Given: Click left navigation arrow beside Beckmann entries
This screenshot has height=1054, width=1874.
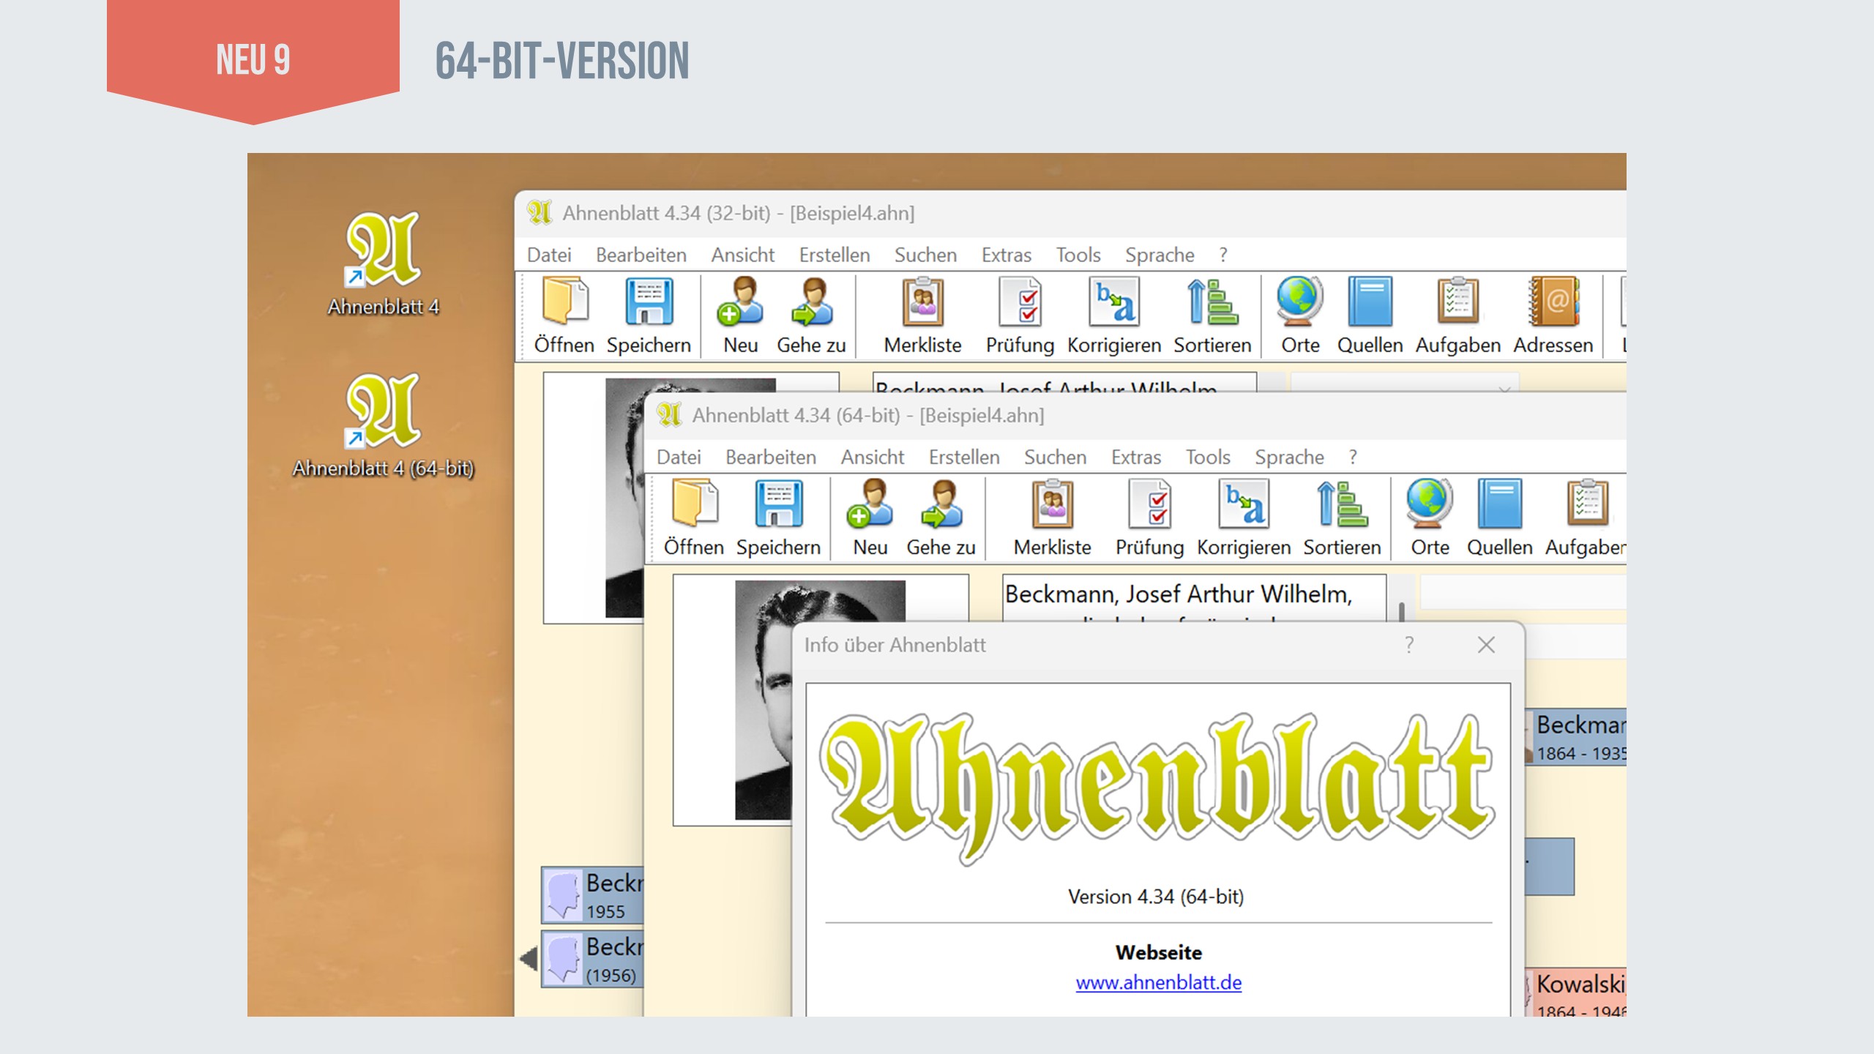Looking at the screenshot, I should coord(529,958).
